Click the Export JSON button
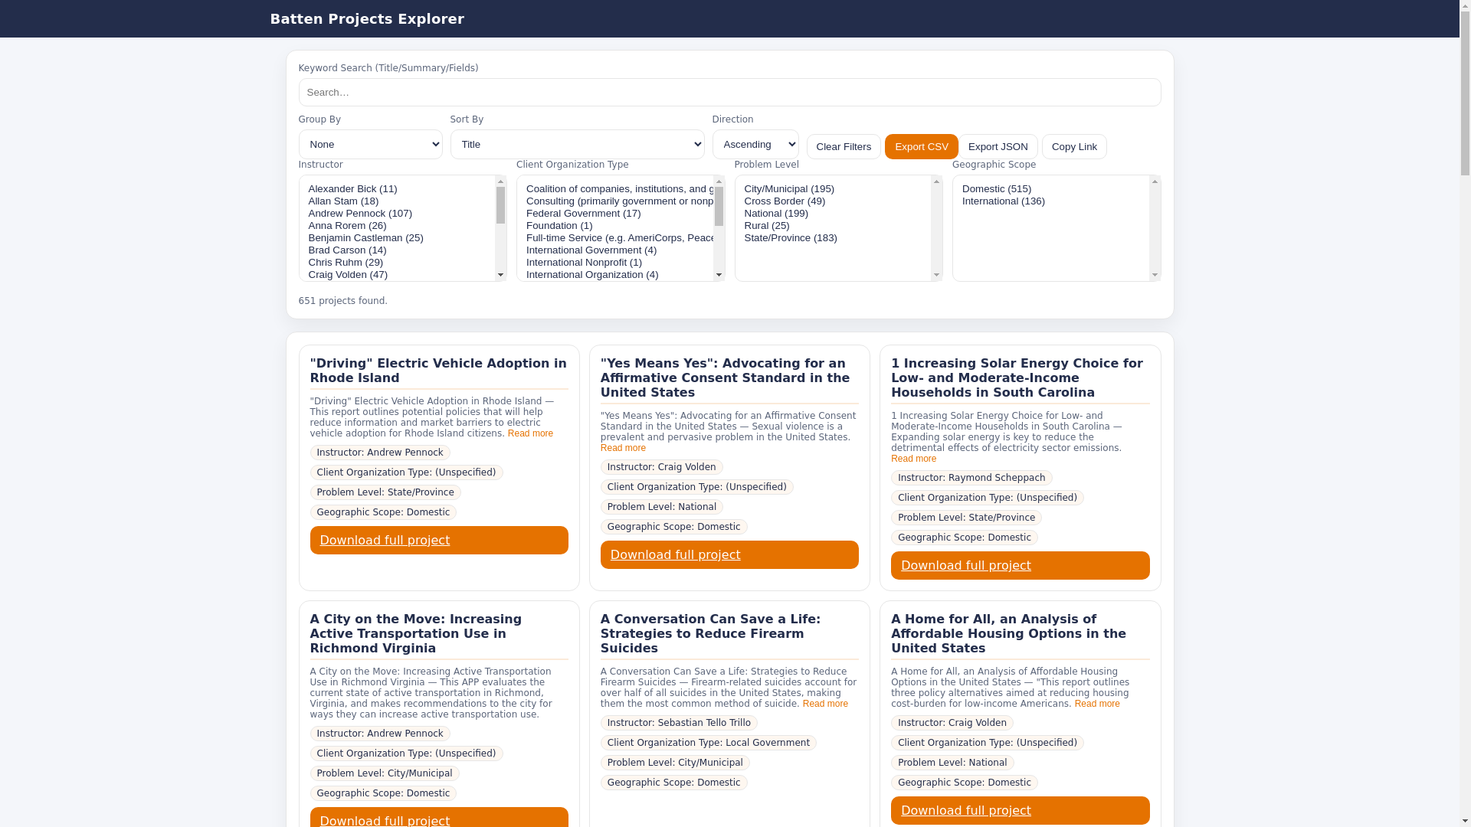The width and height of the screenshot is (1471, 827). [998, 146]
